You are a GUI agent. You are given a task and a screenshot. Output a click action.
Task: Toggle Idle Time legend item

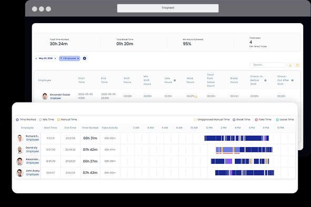(x=47, y=120)
